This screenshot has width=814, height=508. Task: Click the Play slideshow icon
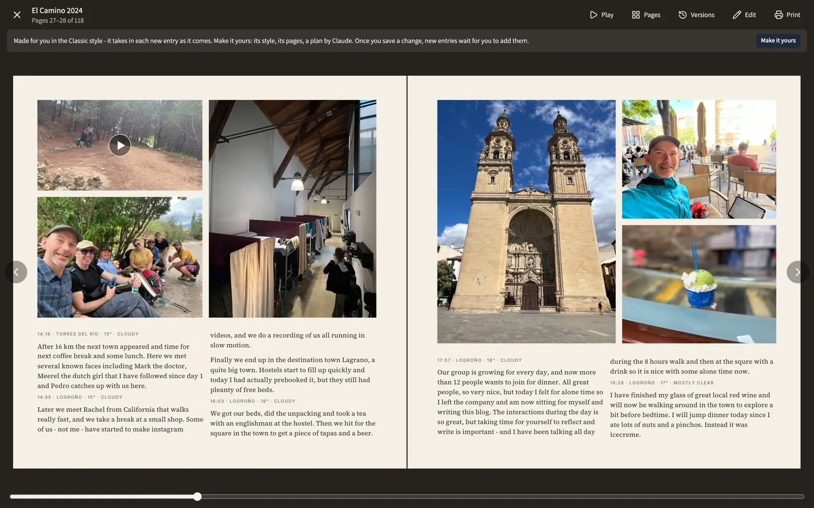[x=593, y=15]
